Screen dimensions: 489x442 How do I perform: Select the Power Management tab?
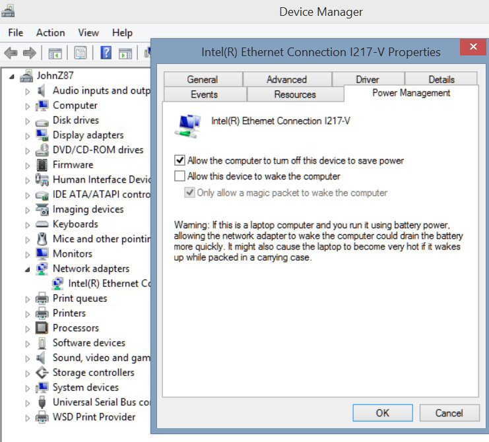point(411,93)
